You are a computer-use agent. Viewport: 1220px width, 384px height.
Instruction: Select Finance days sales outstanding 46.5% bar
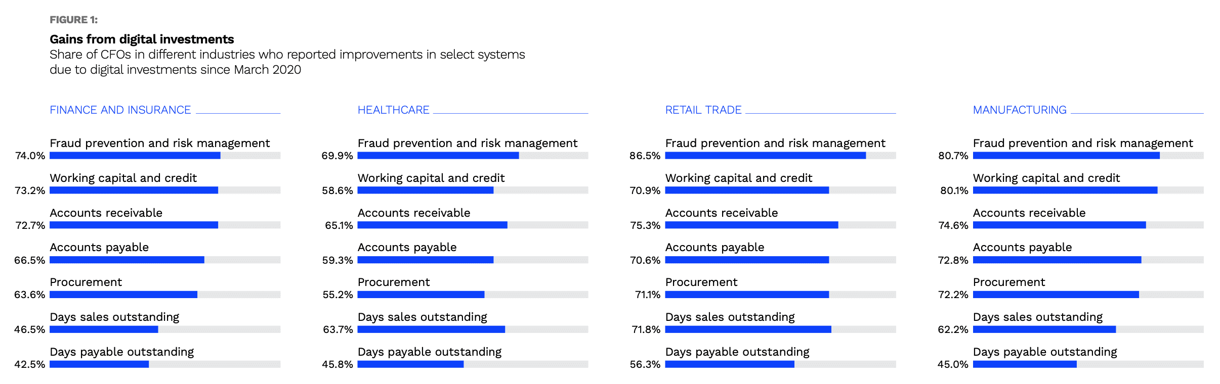tap(104, 329)
